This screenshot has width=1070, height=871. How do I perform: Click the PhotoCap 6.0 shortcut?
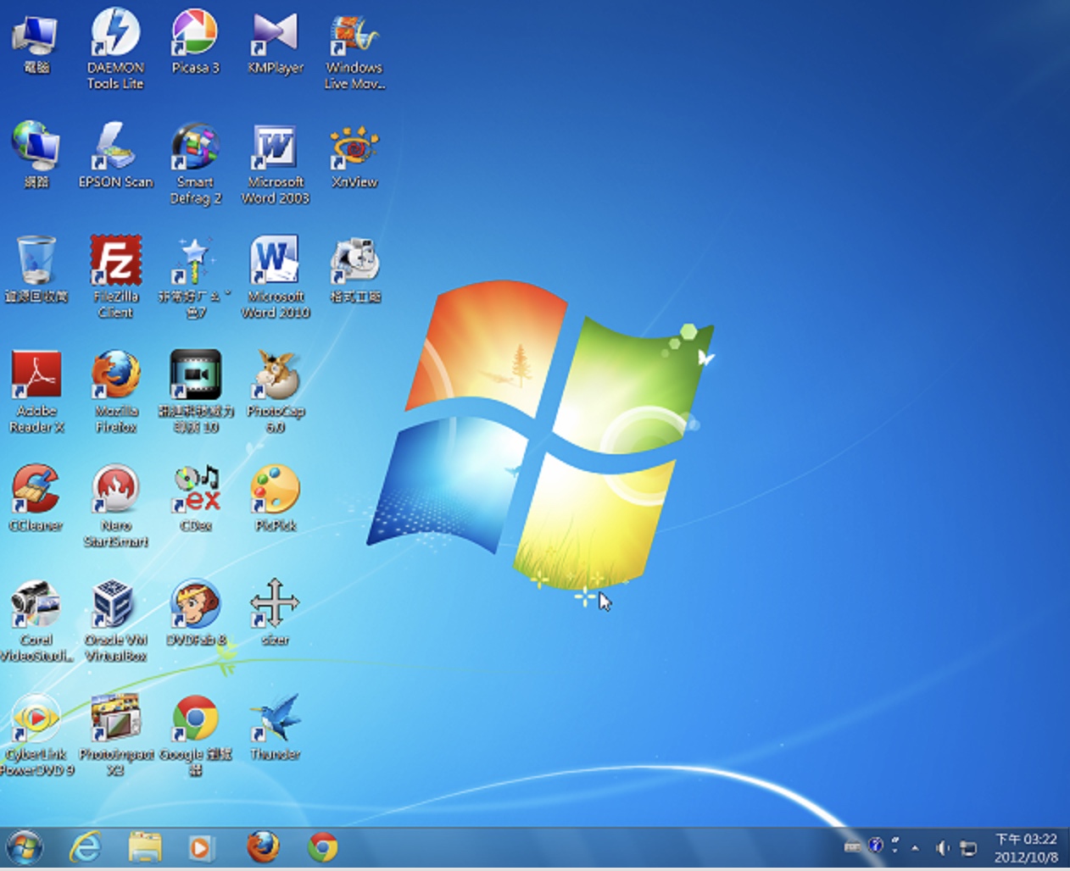[x=276, y=392]
